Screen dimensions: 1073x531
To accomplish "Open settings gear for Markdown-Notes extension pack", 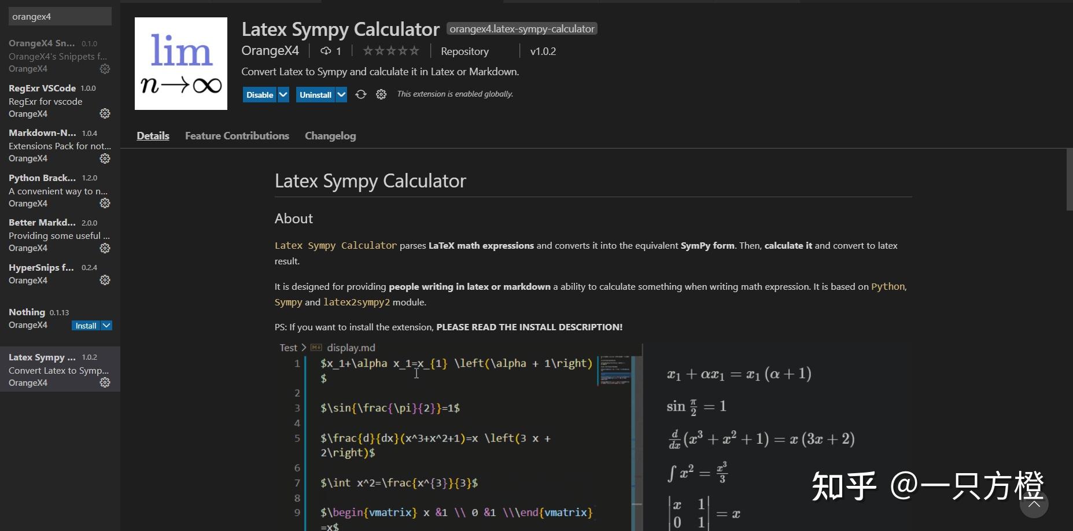I will click(x=105, y=158).
